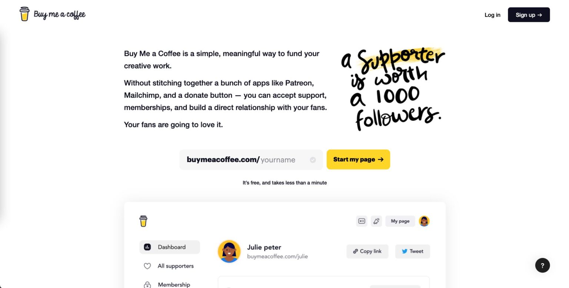Click the Tweet button on the dashboard preview
Screen dimensions: 569x288
pos(412,251)
